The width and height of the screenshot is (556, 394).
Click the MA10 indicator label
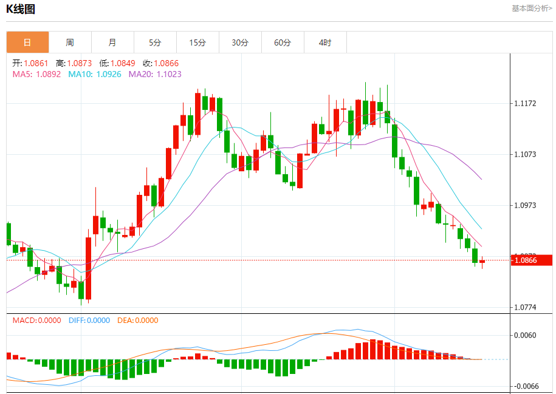click(x=95, y=74)
